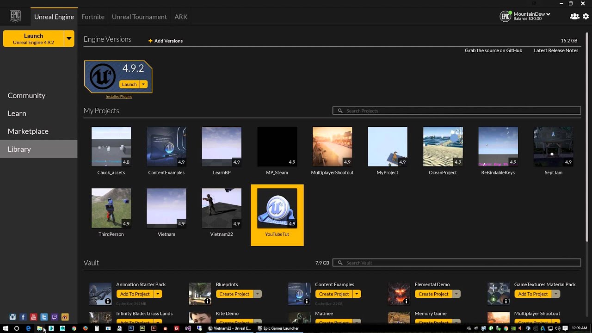Click the plus icon beside Add Versions
The width and height of the screenshot is (592, 333).
pos(150,41)
